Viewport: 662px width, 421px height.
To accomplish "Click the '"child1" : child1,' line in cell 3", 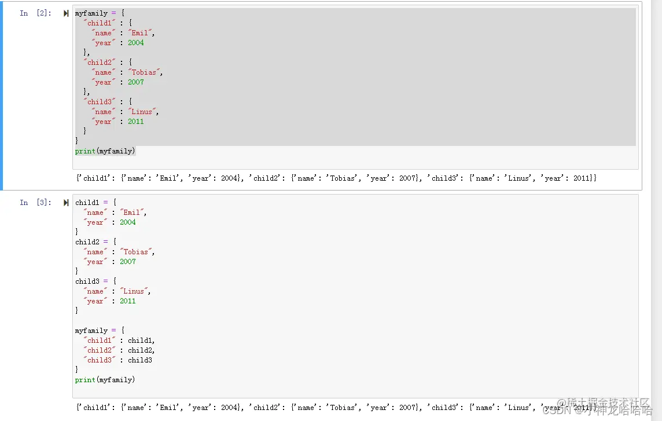I will pos(119,341).
